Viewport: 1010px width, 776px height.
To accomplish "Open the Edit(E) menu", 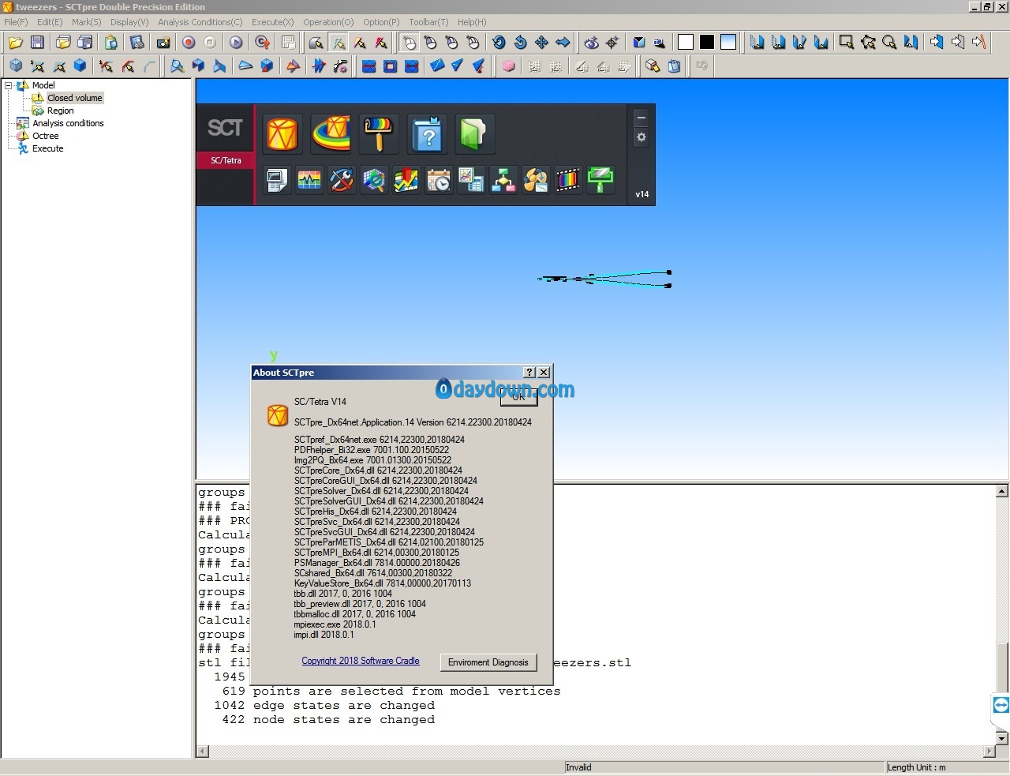I will point(50,22).
